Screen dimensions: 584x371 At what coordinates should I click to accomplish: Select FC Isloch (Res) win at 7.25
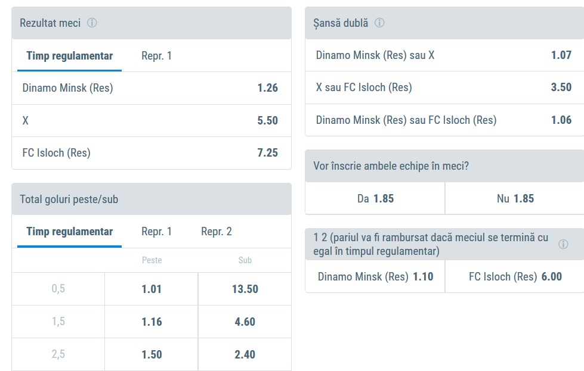pos(151,153)
